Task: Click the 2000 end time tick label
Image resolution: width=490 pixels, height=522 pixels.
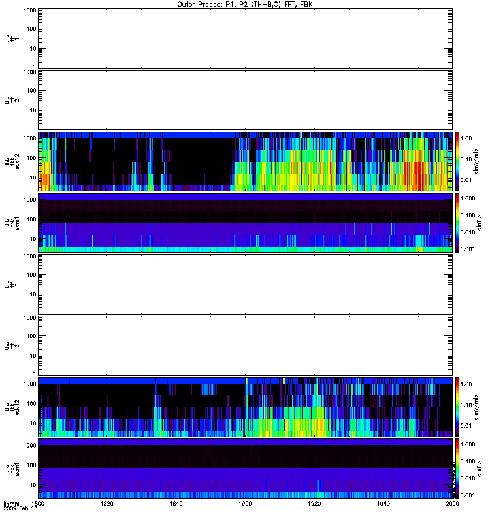Action: click(451, 504)
